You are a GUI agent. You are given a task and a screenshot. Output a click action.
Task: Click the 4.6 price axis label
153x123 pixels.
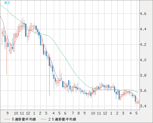click(x=143, y=14)
